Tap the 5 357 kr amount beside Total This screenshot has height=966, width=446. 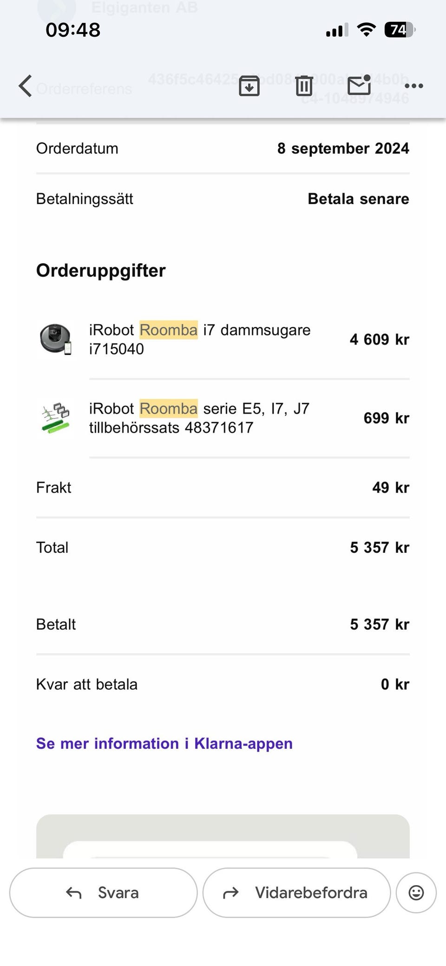point(380,548)
